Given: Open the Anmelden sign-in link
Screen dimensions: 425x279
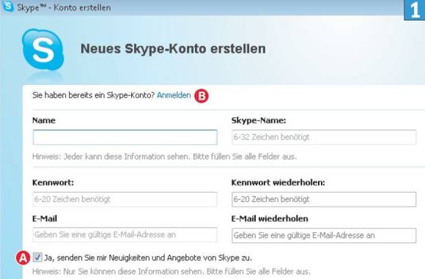Looking at the screenshot, I should [x=174, y=95].
